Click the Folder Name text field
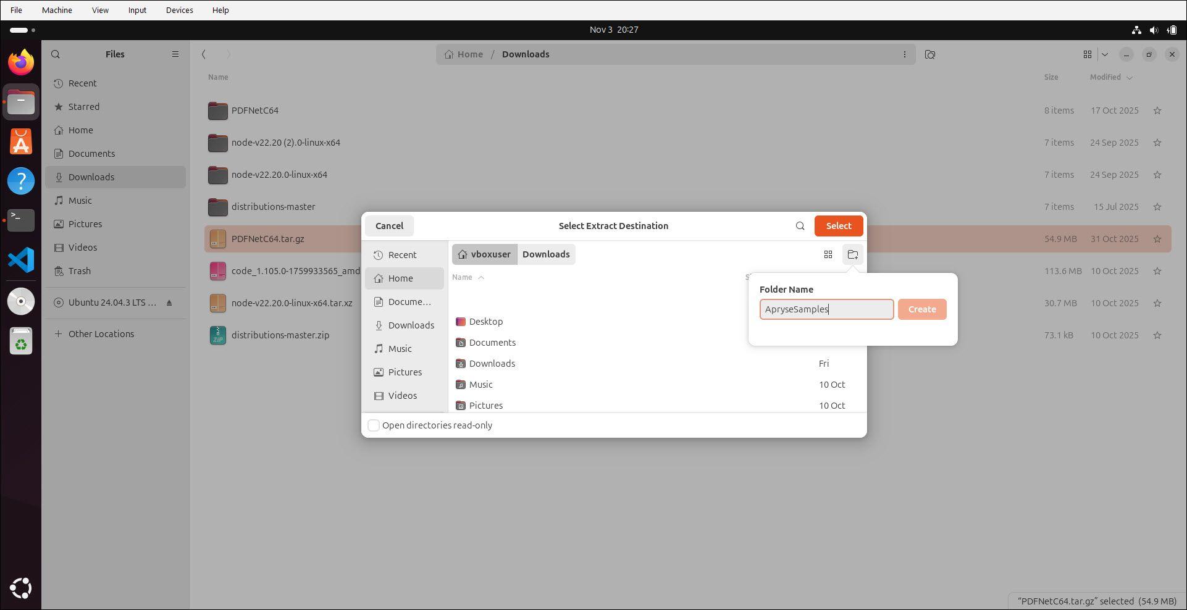This screenshot has width=1187, height=610. click(x=826, y=309)
